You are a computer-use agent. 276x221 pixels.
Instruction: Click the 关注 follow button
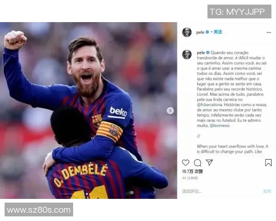(x=218, y=32)
